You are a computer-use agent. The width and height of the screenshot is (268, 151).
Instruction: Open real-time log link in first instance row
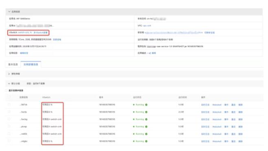point(205,105)
